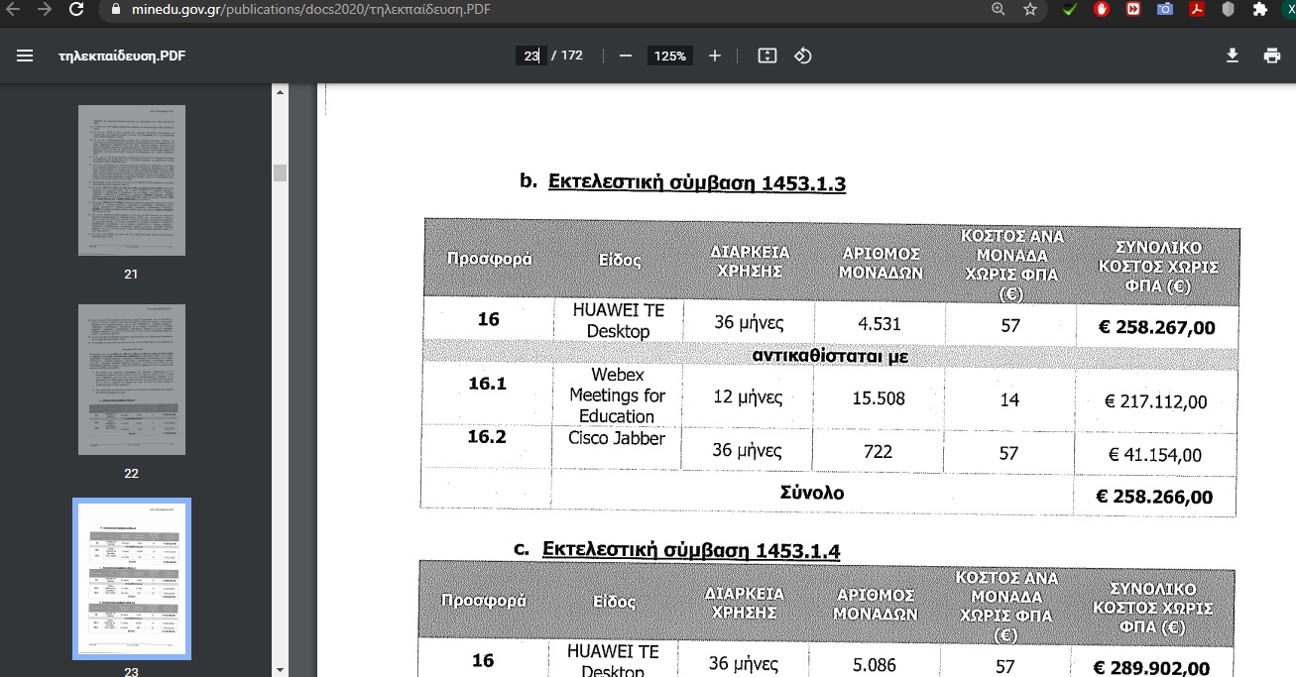Viewport: 1296px width, 677px height.
Task: Click the '/ 172' total pages text
Action: (567, 56)
